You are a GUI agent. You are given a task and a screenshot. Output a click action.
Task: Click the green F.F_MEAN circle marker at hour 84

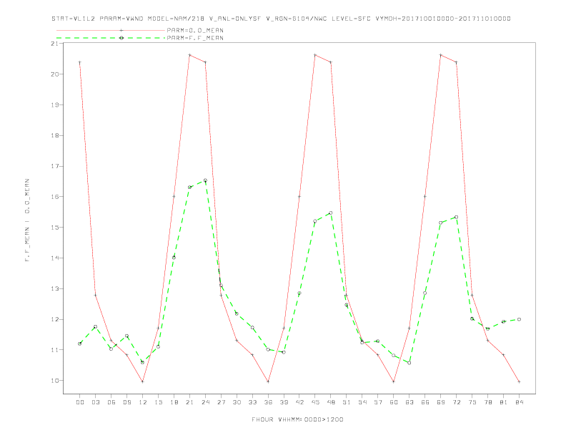[x=519, y=319]
